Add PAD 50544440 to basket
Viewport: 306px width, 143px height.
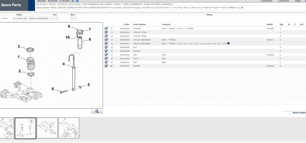click(x=106, y=55)
